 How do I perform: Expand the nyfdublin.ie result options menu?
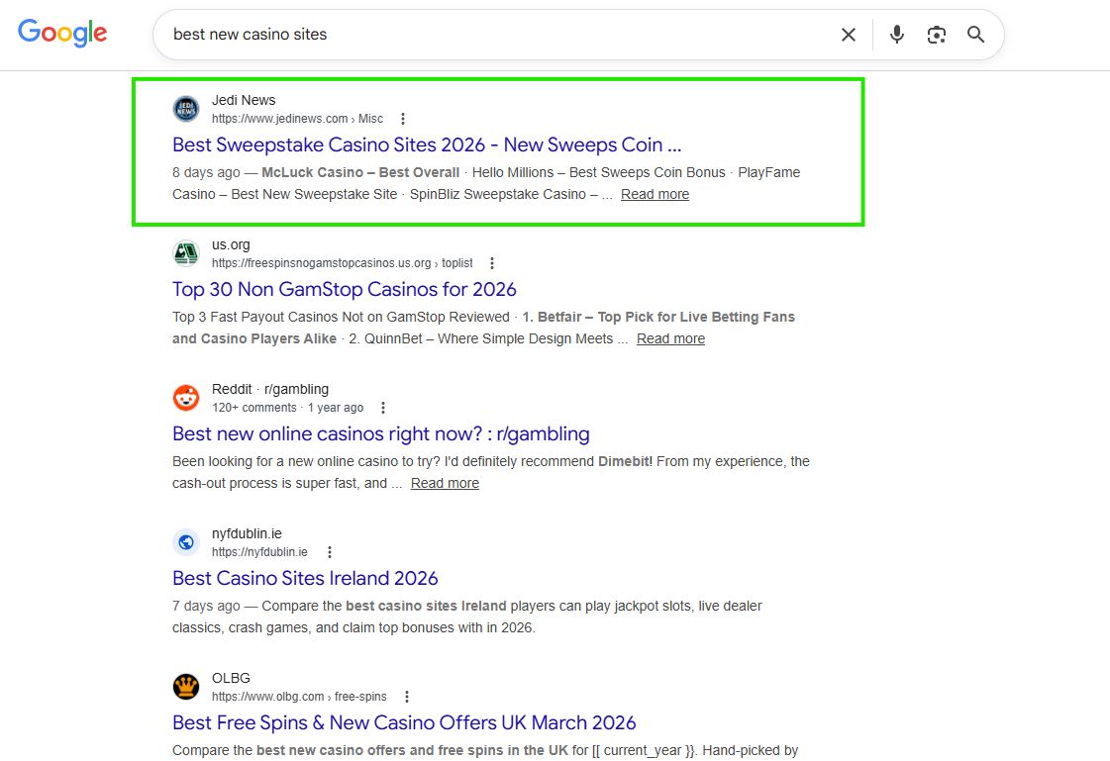330,551
